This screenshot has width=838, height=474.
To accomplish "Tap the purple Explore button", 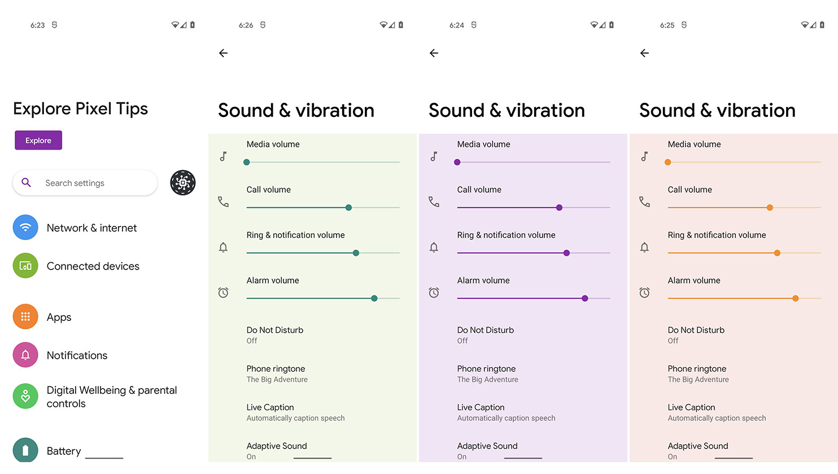I will tap(38, 140).
